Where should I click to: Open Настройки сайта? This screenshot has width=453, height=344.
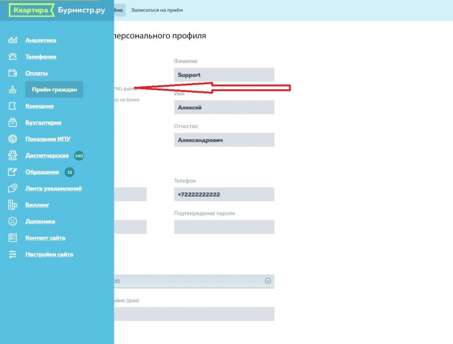point(49,254)
